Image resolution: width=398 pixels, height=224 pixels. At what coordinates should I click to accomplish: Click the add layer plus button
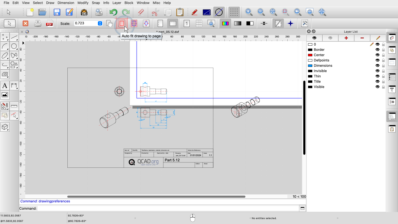tap(346, 38)
